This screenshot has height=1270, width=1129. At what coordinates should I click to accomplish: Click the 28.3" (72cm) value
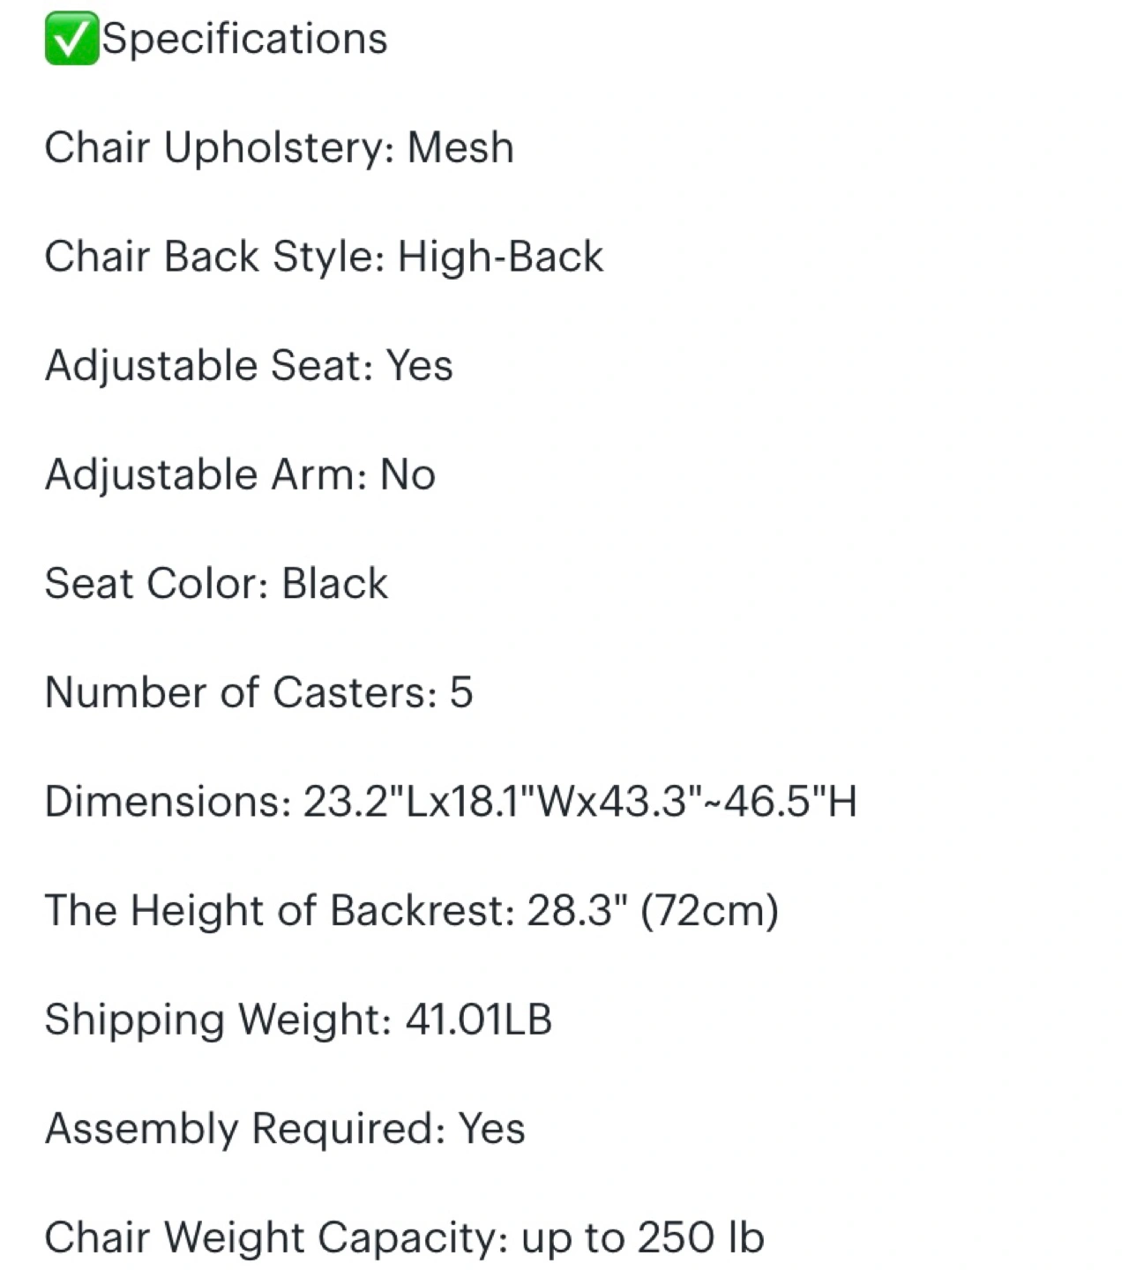653,911
